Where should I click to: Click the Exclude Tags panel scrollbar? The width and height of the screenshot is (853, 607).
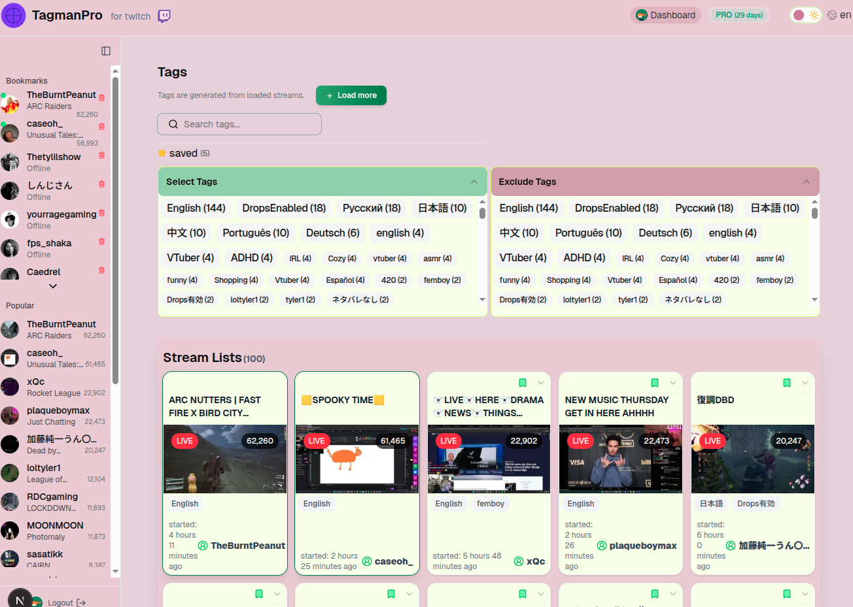pos(814,213)
